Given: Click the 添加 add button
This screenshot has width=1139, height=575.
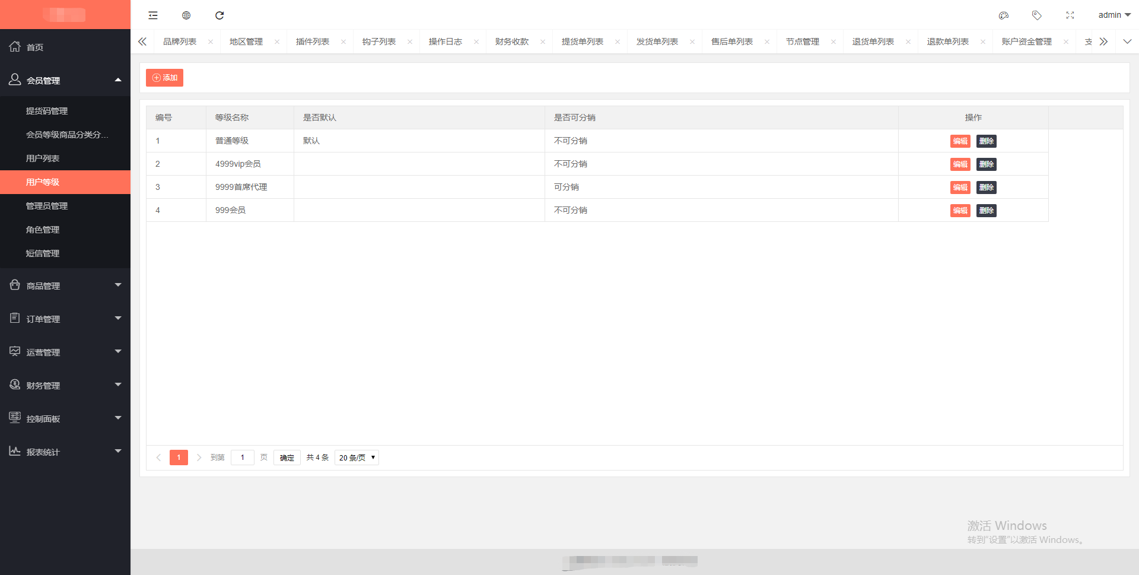Looking at the screenshot, I should tap(165, 78).
